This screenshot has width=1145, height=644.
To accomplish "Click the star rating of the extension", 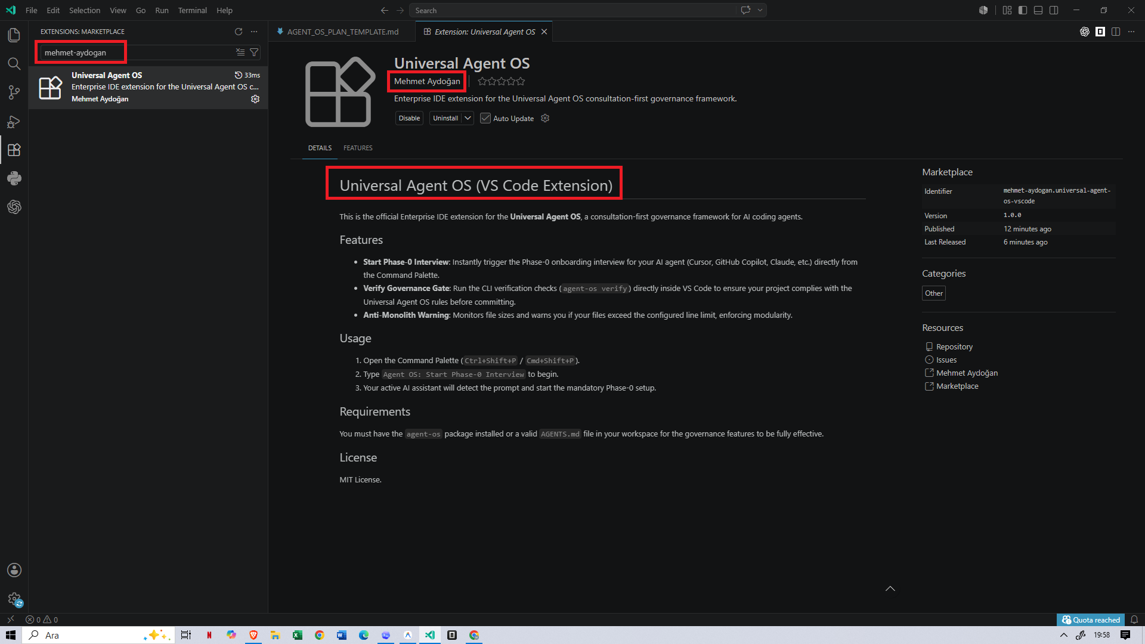I will click(501, 81).
